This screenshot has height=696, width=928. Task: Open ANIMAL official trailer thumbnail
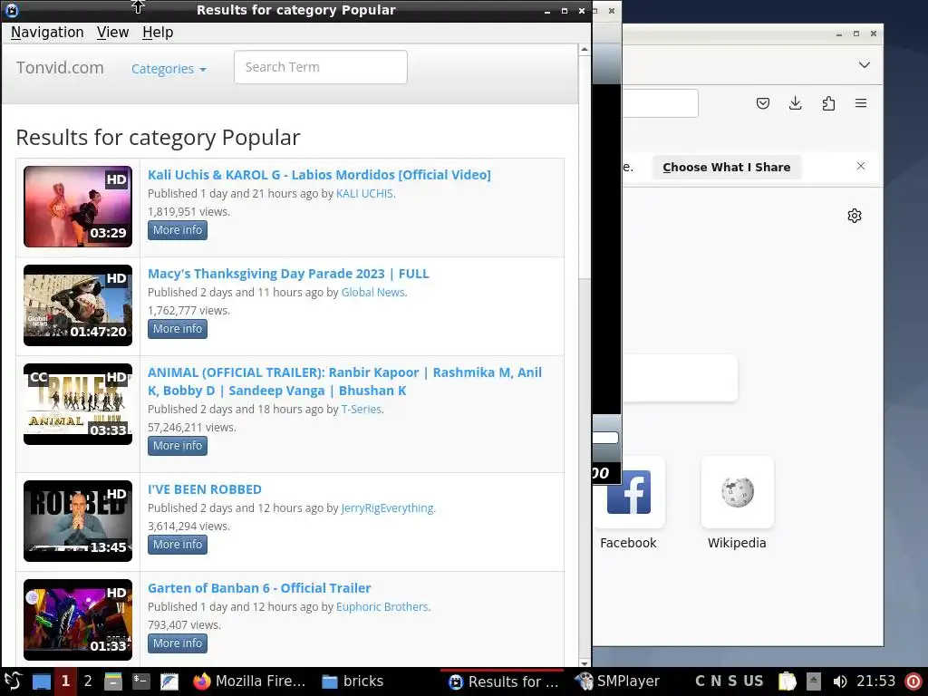(x=78, y=404)
